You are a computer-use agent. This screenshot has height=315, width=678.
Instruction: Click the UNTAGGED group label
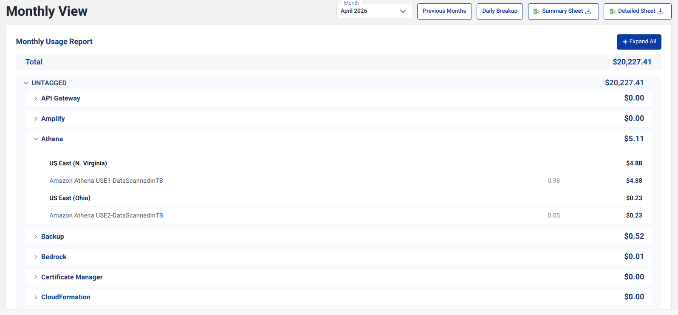click(49, 83)
